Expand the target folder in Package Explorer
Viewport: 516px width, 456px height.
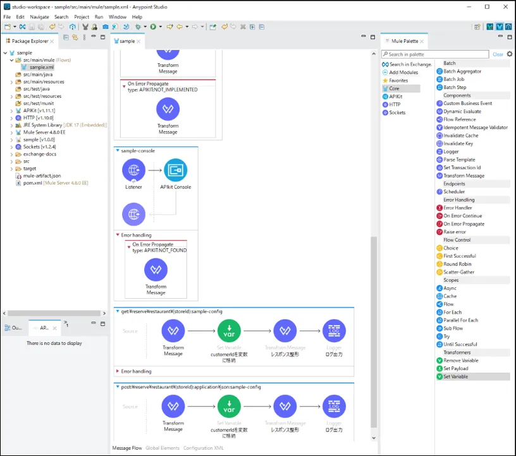pyautogui.click(x=11, y=169)
